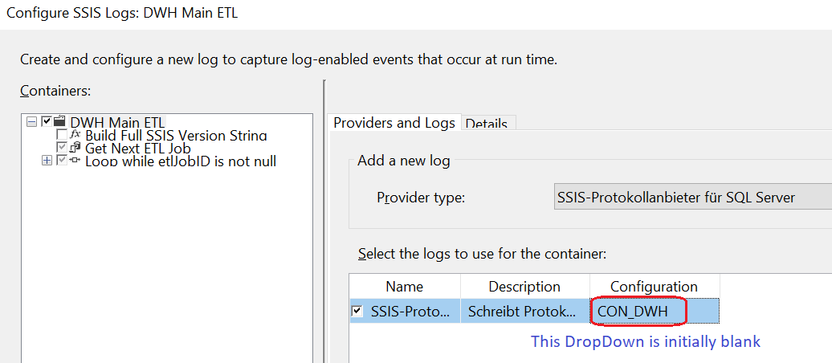This screenshot has width=832, height=363.
Task: Open the Provider type dropdown
Action: [x=691, y=197]
